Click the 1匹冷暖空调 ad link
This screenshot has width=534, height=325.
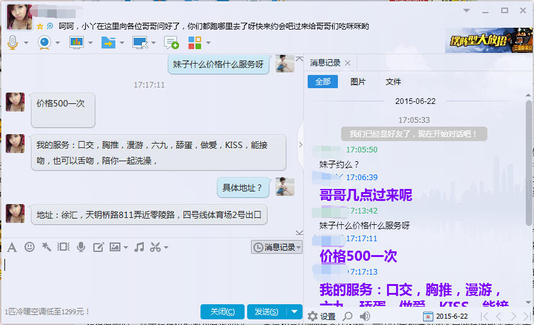[47, 312]
